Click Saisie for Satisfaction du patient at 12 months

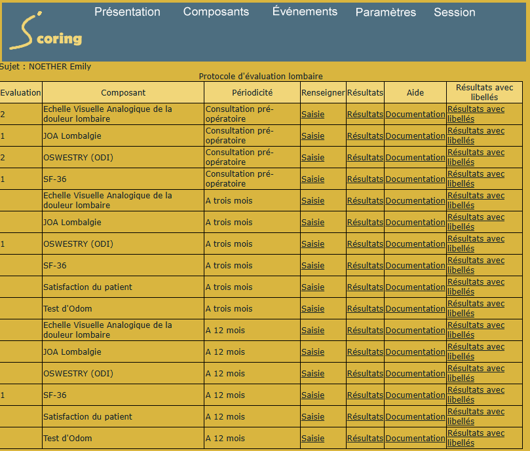312,417
